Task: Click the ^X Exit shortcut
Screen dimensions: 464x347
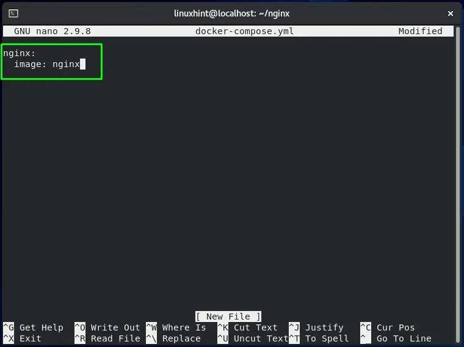Action: [x=22, y=338]
